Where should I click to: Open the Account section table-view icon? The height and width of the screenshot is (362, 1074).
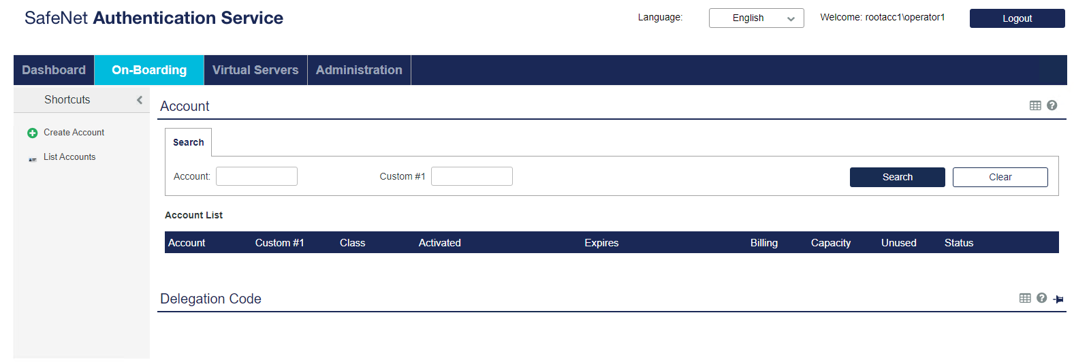pos(1035,105)
